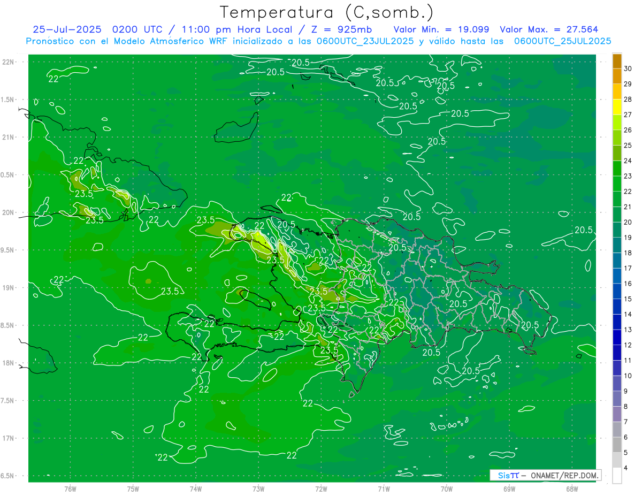642x496 pixels.
Task: Click the latitude label "8.5N"
Action: pos(8,325)
